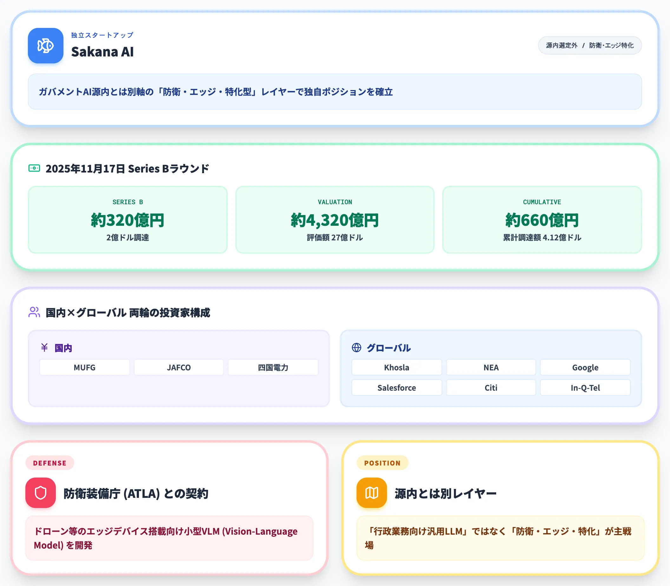The height and width of the screenshot is (586, 670).
Task: Click the blue Sakana AI fish logo icon
Action: tap(45, 45)
